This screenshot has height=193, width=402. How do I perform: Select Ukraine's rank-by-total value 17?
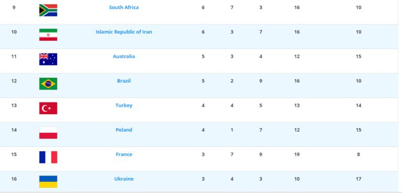point(358,179)
